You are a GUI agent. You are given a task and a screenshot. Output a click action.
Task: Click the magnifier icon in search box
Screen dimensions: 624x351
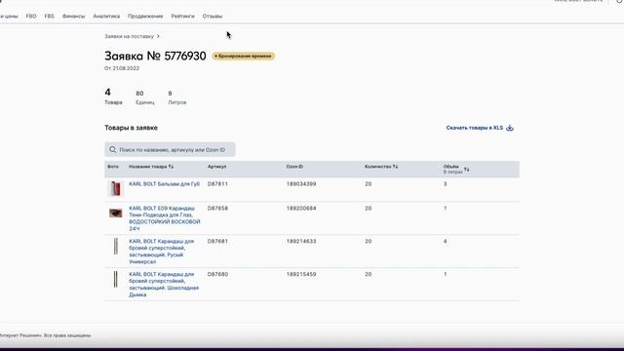click(113, 149)
